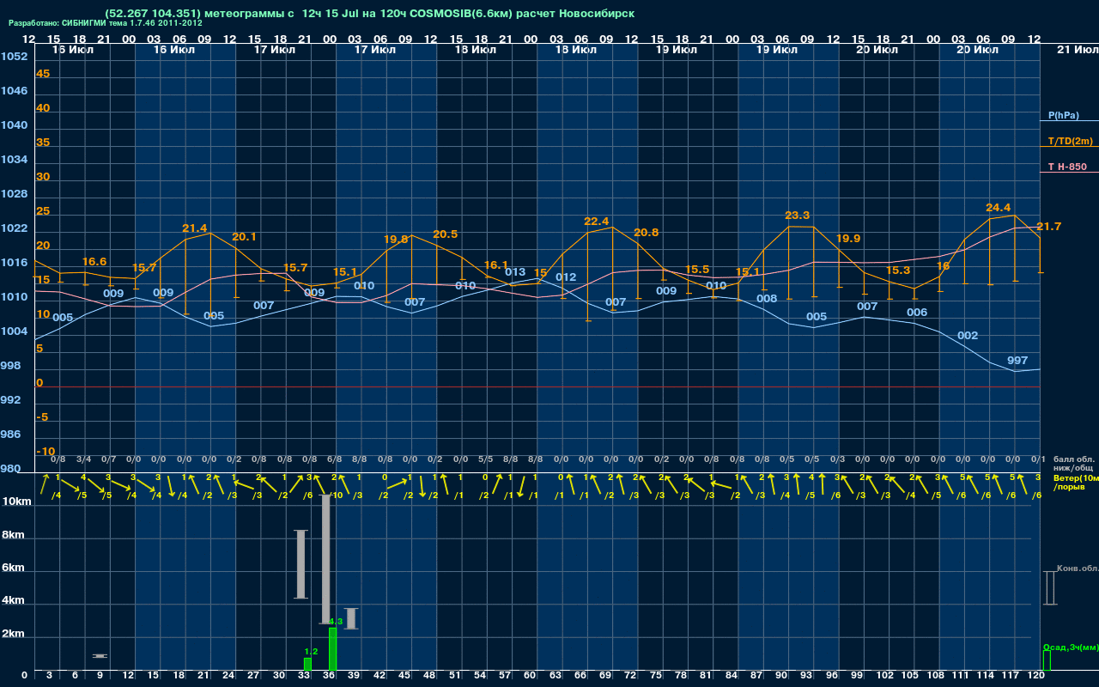Screen dimensions: 1099x687
Task: Click the meteogram title mentioning COSMOSIB(6.6км)
Action: coord(370,14)
